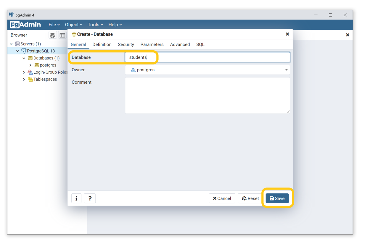
Task: Open the Owner dropdown
Action: 208,70
